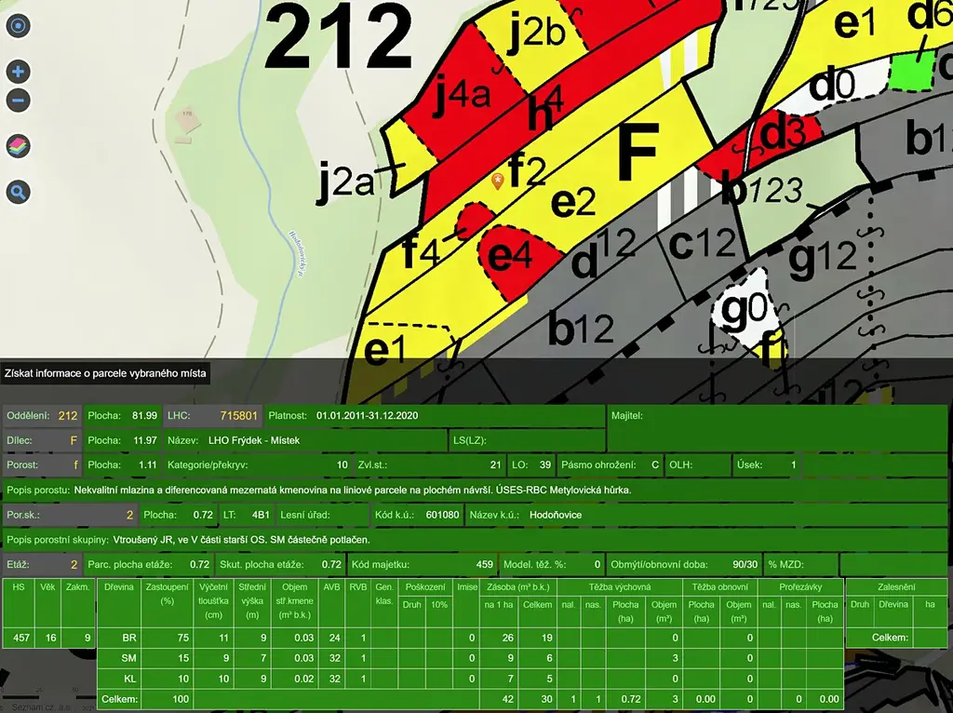Open the magnifier search tool
The width and height of the screenshot is (953, 713).
coord(18,193)
